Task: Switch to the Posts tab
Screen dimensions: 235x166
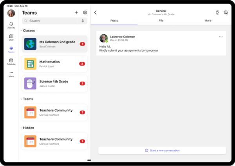Action: pyautogui.click(x=114, y=21)
